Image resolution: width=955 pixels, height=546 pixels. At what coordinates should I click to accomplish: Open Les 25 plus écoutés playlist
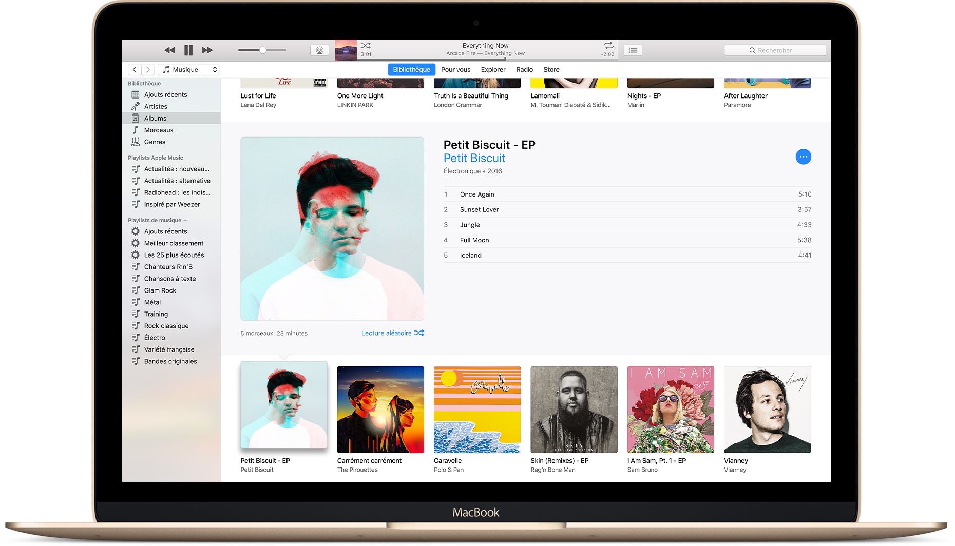(171, 255)
